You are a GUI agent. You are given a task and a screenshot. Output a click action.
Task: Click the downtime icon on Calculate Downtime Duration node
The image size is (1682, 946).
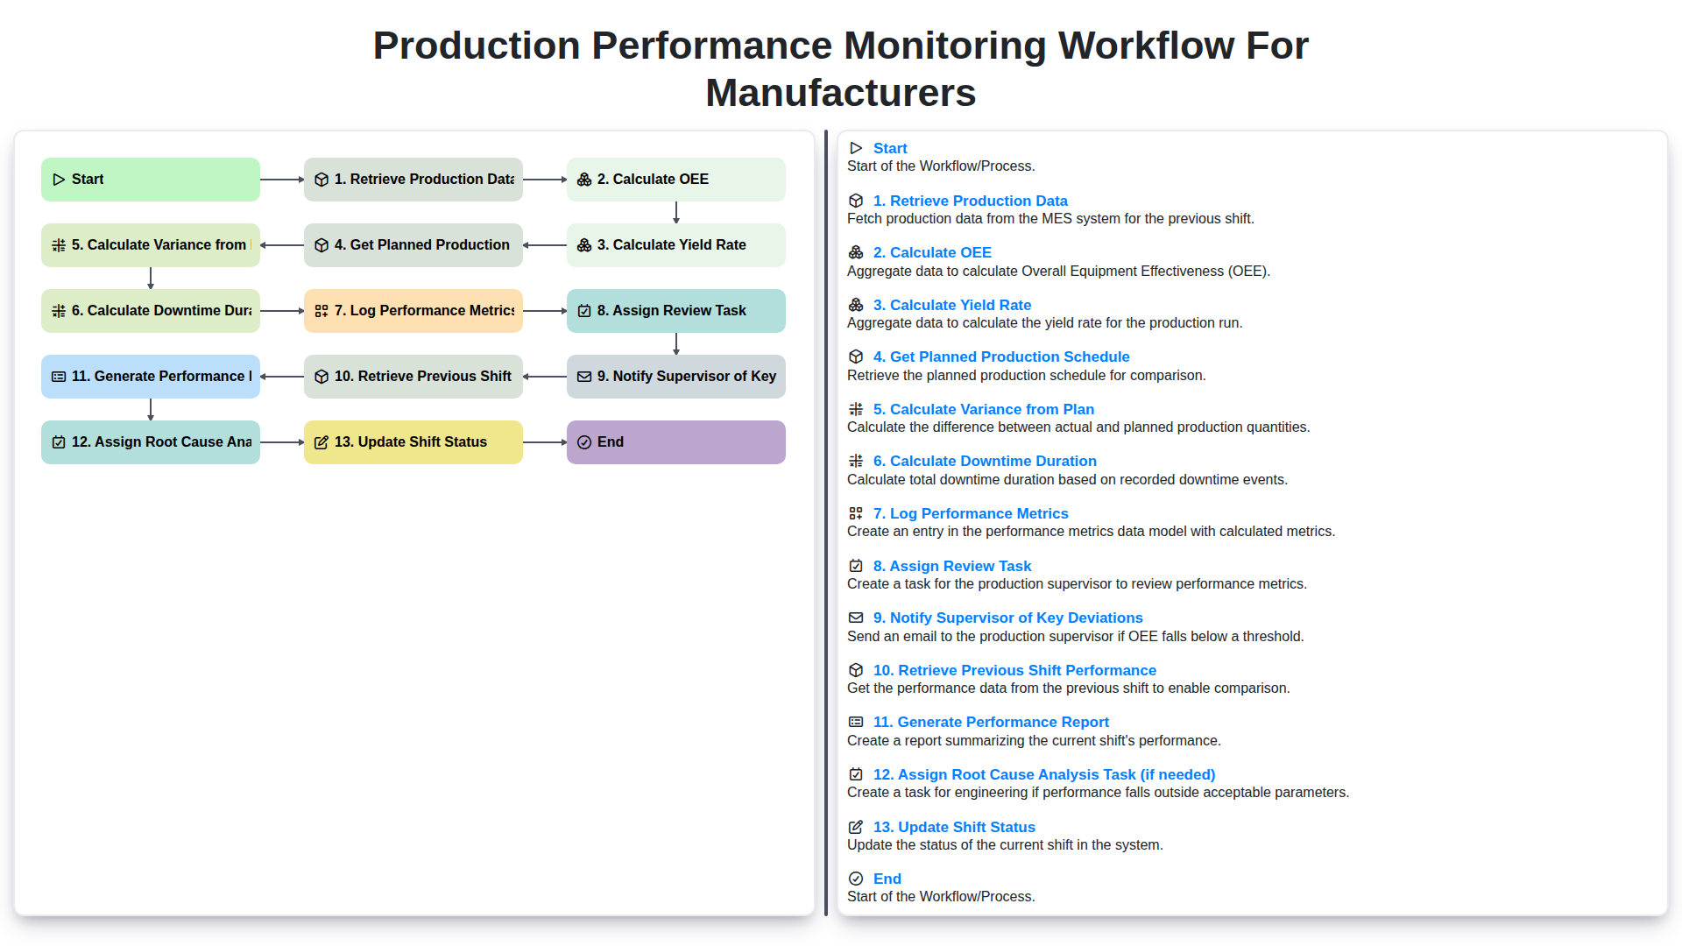pyautogui.click(x=60, y=310)
